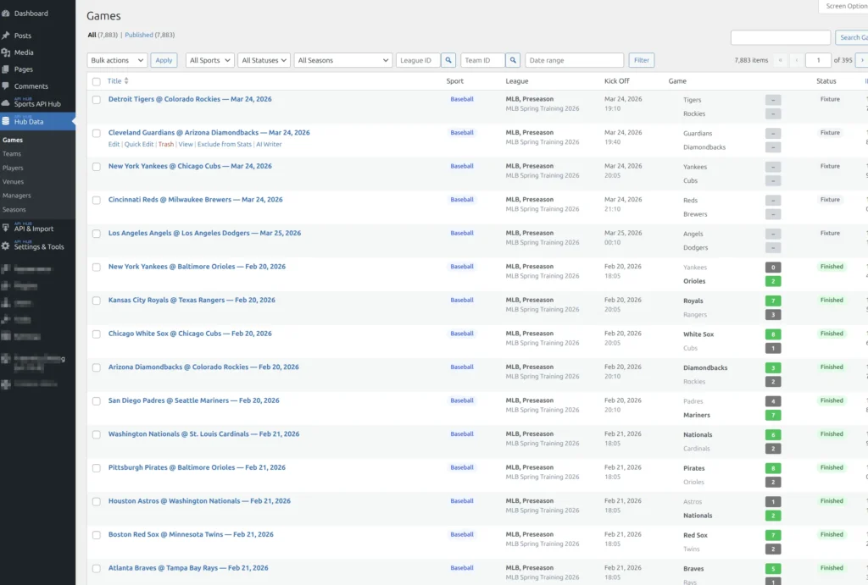The height and width of the screenshot is (585, 868).
Task: Click the Finished status in Pittsburgh Pirates row
Action: (832, 468)
